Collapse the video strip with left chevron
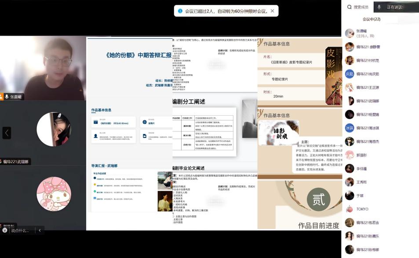Image resolution: width=419 pixels, height=258 pixels. click(x=7, y=133)
